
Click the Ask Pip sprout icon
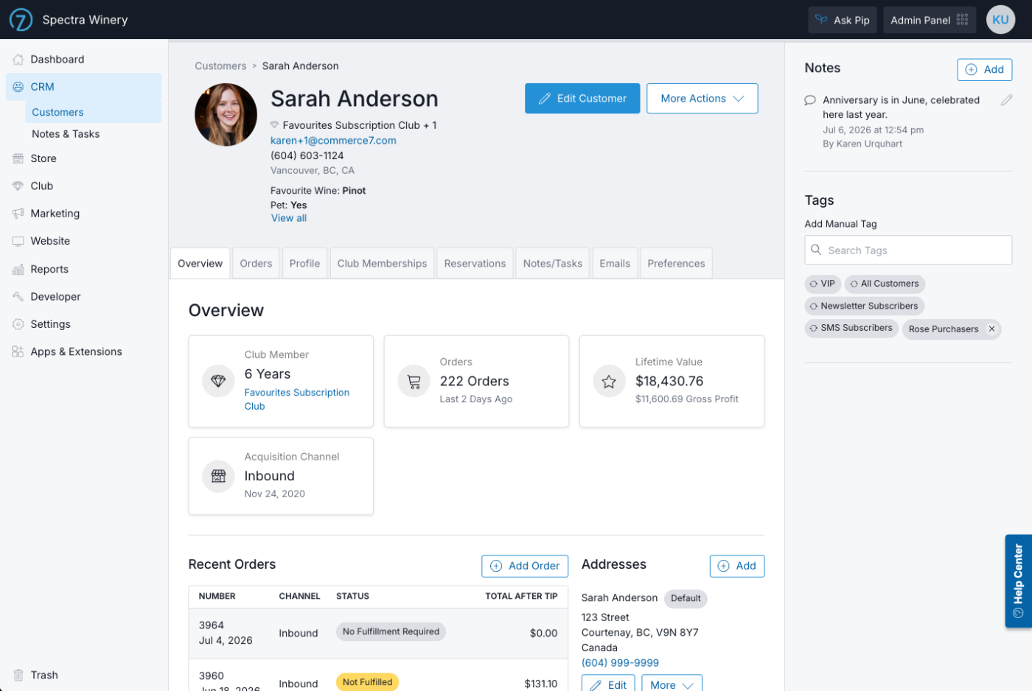[821, 20]
